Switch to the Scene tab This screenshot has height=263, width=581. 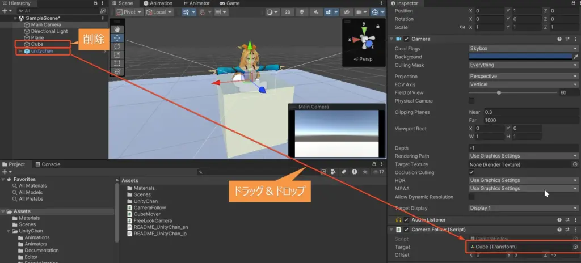pyautogui.click(x=123, y=3)
